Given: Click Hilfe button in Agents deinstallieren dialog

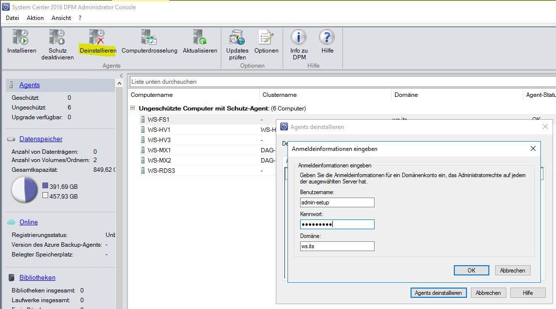Looking at the screenshot, I should [x=528, y=292].
